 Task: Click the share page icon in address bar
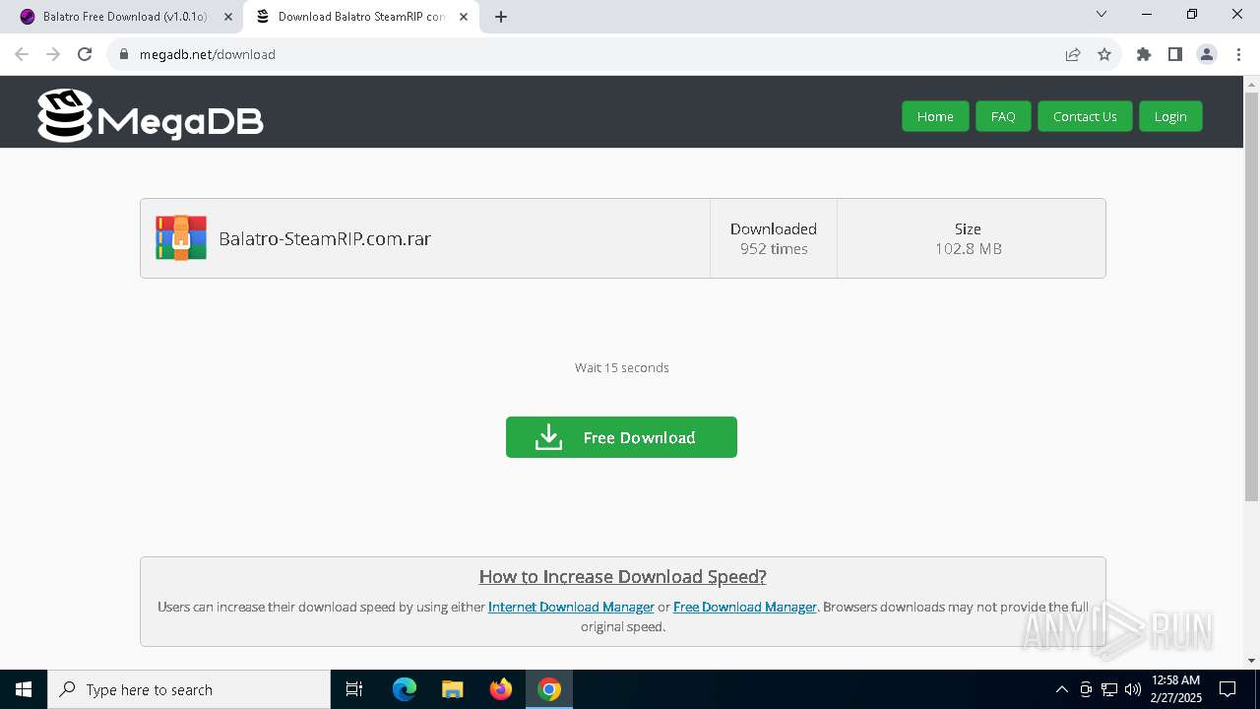pos(1073,54)
